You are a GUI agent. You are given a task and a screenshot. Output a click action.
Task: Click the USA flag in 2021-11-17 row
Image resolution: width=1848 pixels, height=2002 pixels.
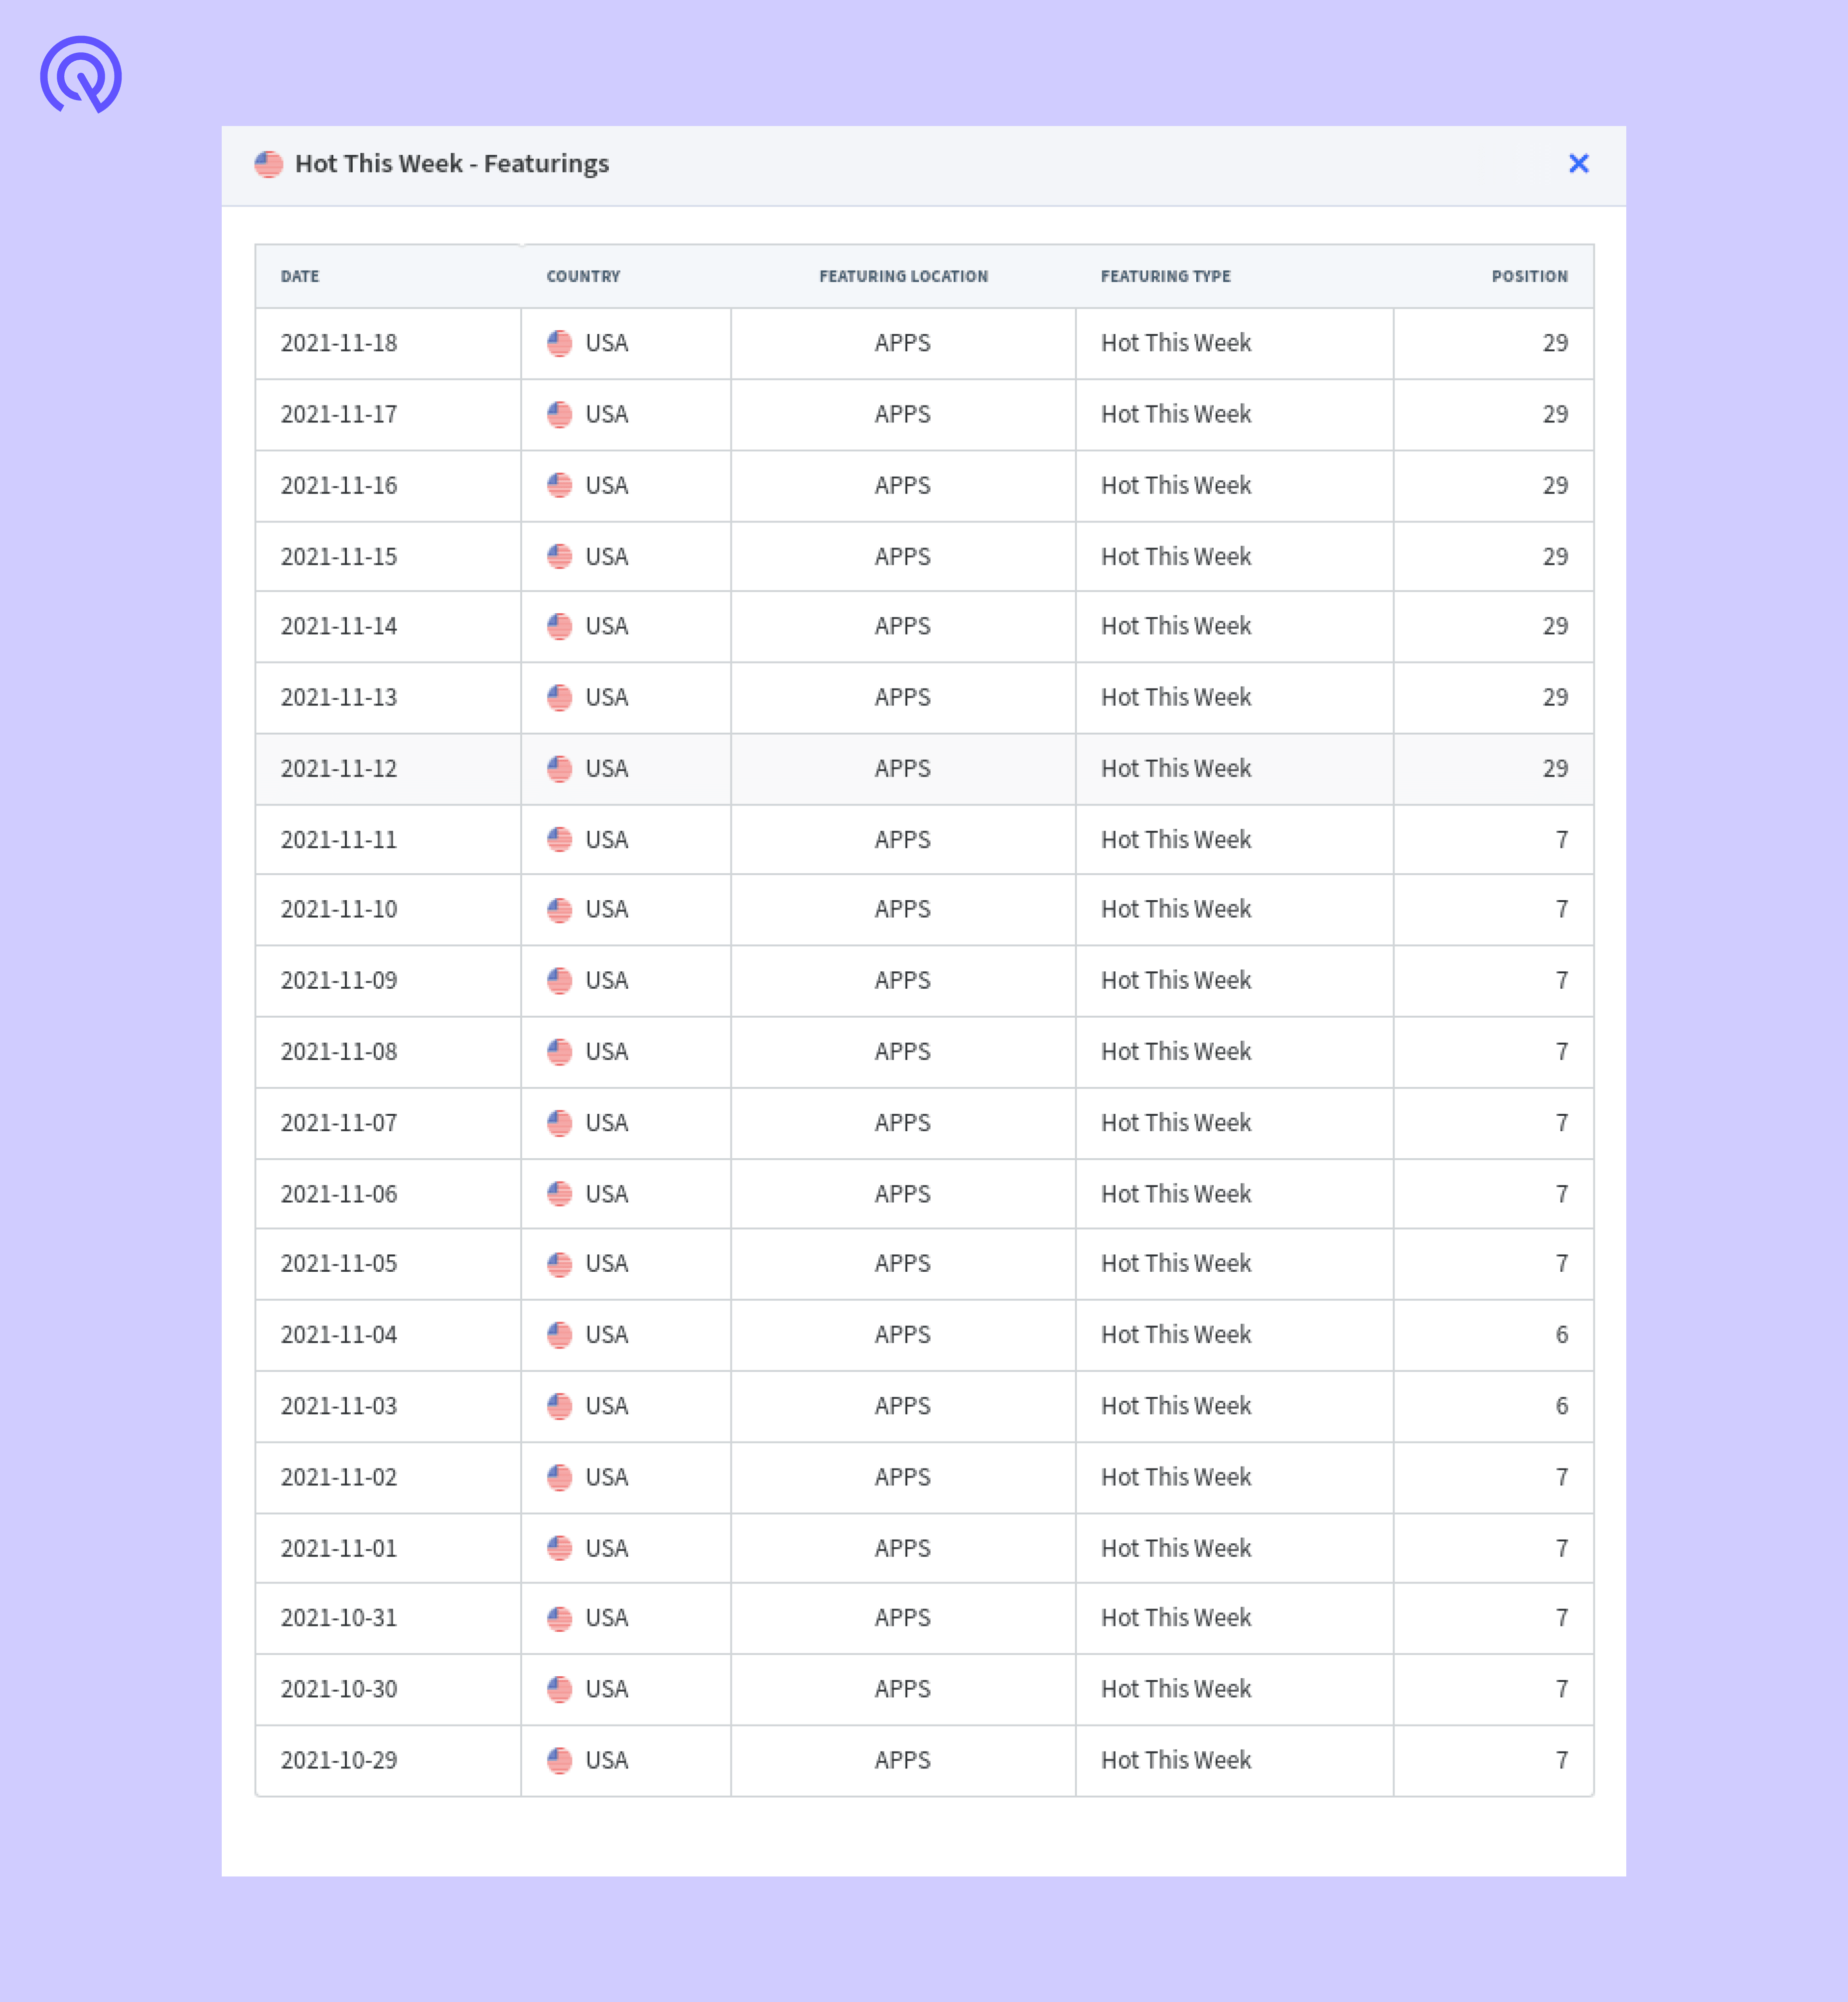click(559, 414)
